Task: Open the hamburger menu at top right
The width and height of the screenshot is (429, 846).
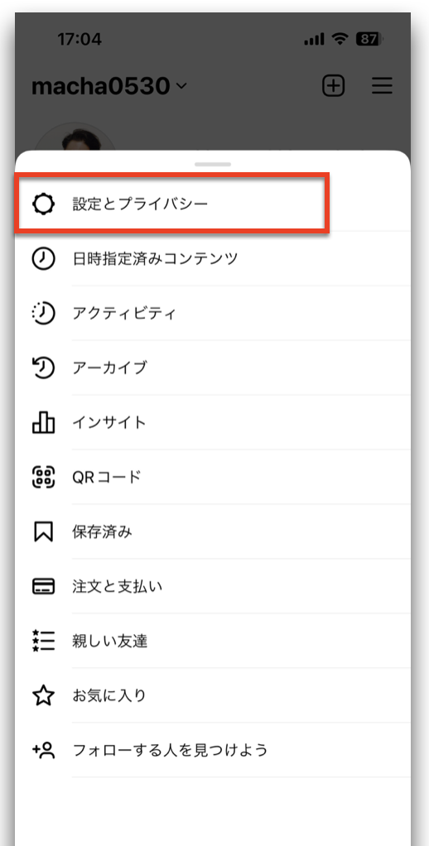Action: (x=382, y=86)
